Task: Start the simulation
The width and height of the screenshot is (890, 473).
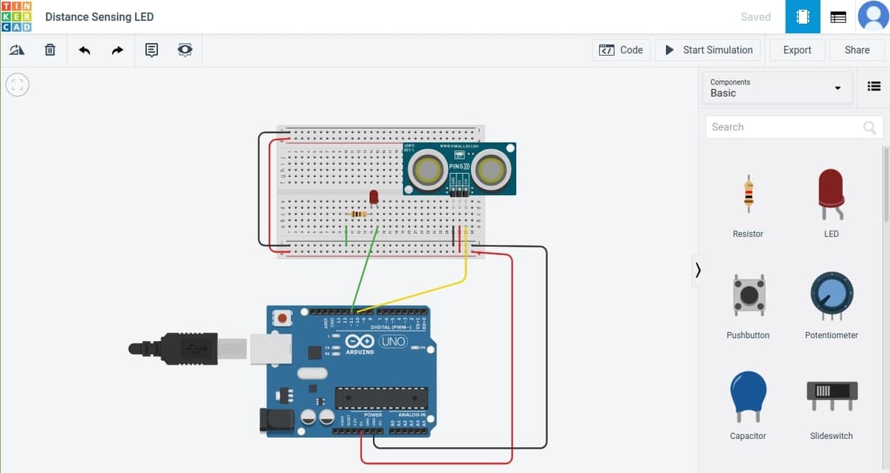Action: [708, 50]
